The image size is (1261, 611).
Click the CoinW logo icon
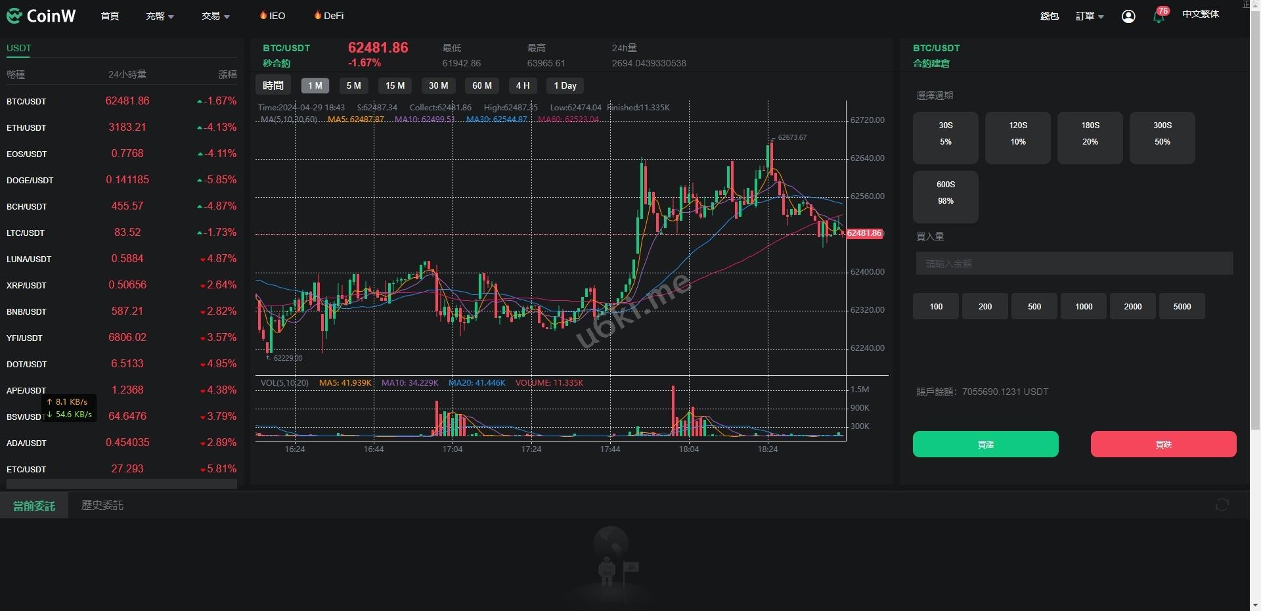coord(14,16)
